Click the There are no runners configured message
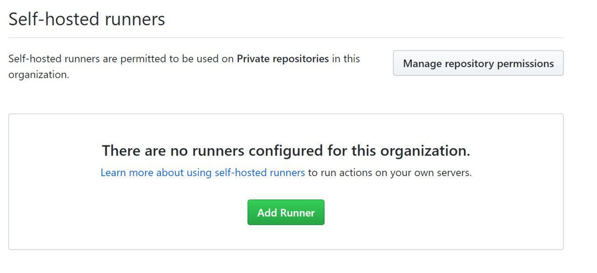This screenshot has height=273, width=597. 286,150
